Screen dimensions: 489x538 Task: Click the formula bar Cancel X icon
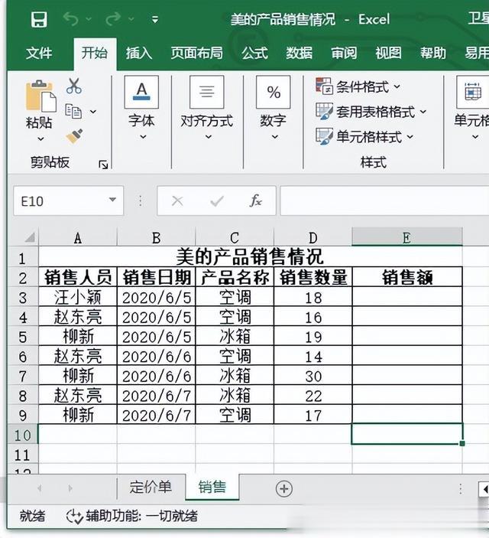[x=177, y=201]
